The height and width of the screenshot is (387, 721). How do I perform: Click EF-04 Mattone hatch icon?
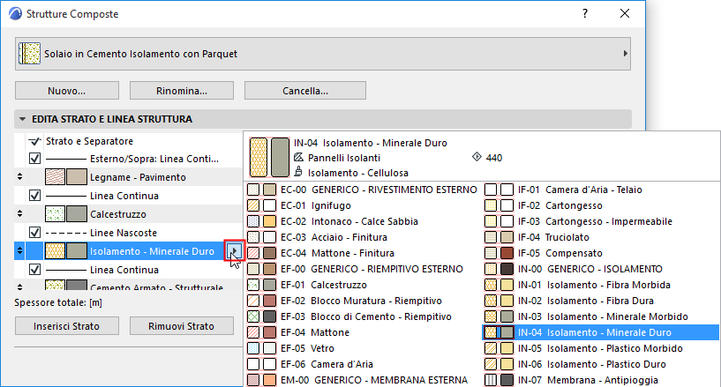tap(253, 332)
